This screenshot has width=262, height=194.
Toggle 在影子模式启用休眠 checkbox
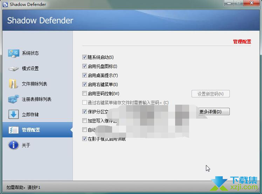pos(84,139)
